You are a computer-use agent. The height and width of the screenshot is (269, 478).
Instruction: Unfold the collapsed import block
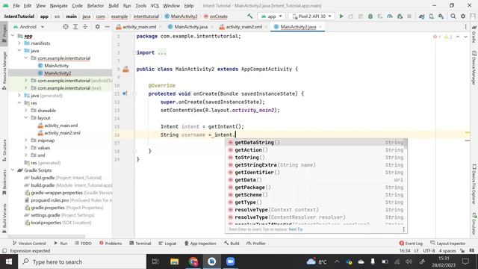coord(162,53)
